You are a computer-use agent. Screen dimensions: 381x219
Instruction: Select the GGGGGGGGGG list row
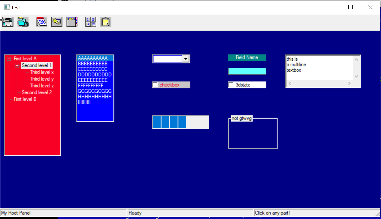pos(95,91)
